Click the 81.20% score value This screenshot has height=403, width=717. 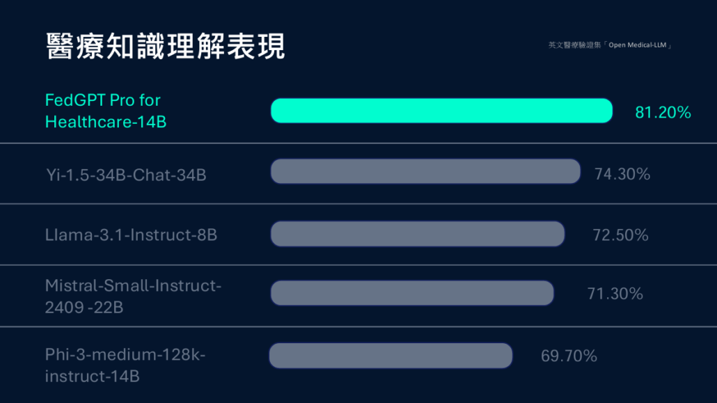[x=663, y=113]
